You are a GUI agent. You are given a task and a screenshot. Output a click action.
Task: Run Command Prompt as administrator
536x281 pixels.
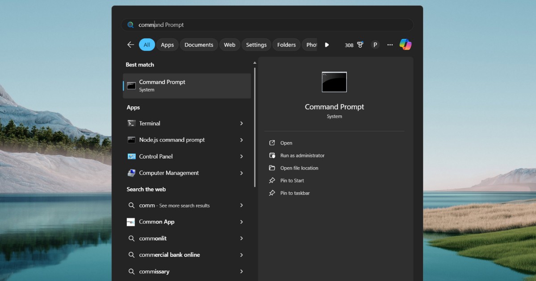302,156
